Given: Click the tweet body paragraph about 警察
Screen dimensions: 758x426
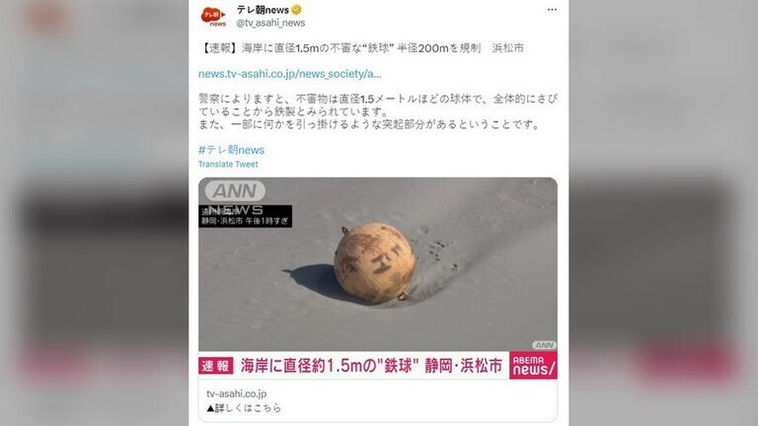Looking at the screenshot, I should point(378,111).
